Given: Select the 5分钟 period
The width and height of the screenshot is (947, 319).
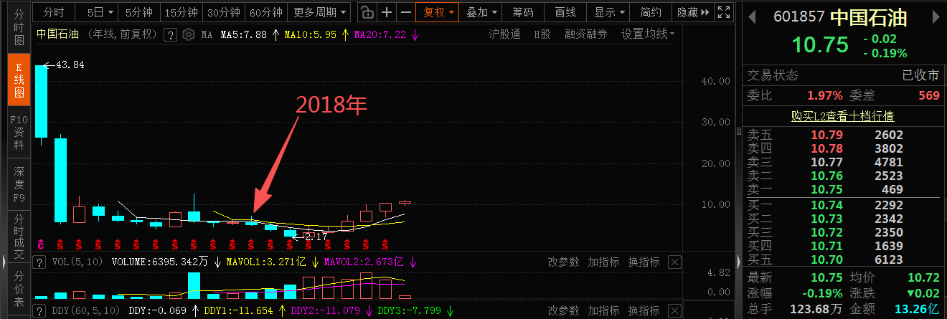Looking at the screenshot, I should (138, 12).
